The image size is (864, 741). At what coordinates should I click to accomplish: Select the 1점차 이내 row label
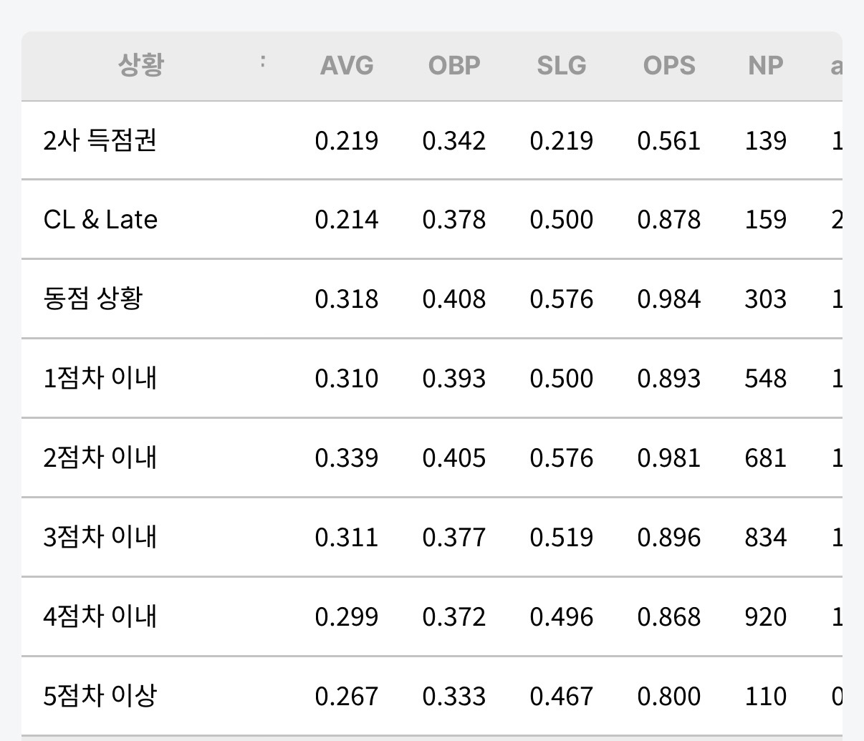click(100, 378)
